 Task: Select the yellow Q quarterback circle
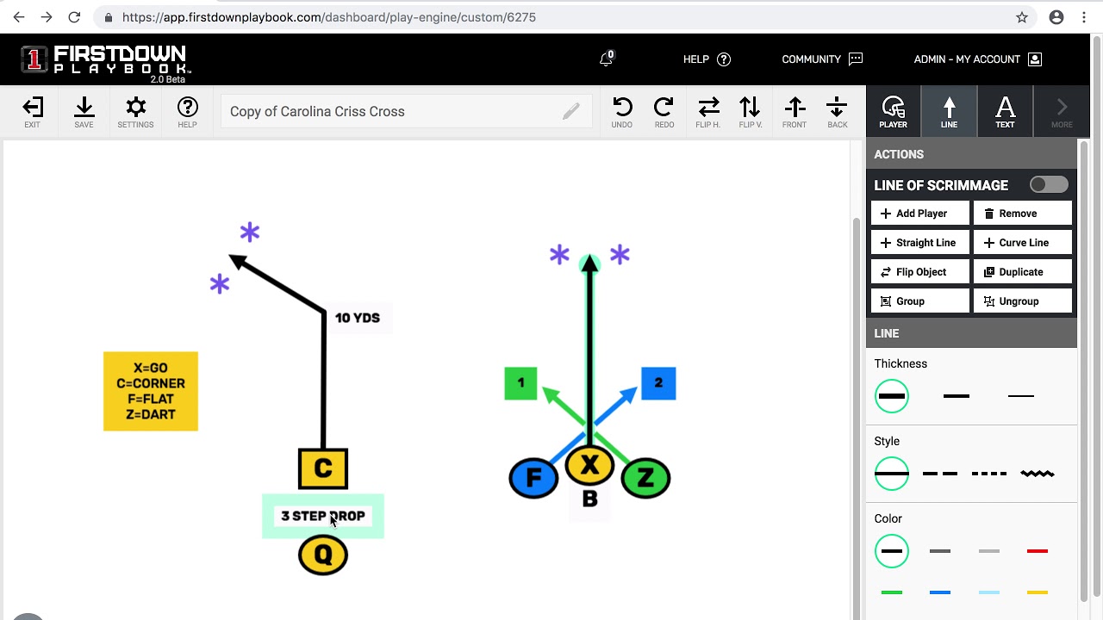coord(323,555)
